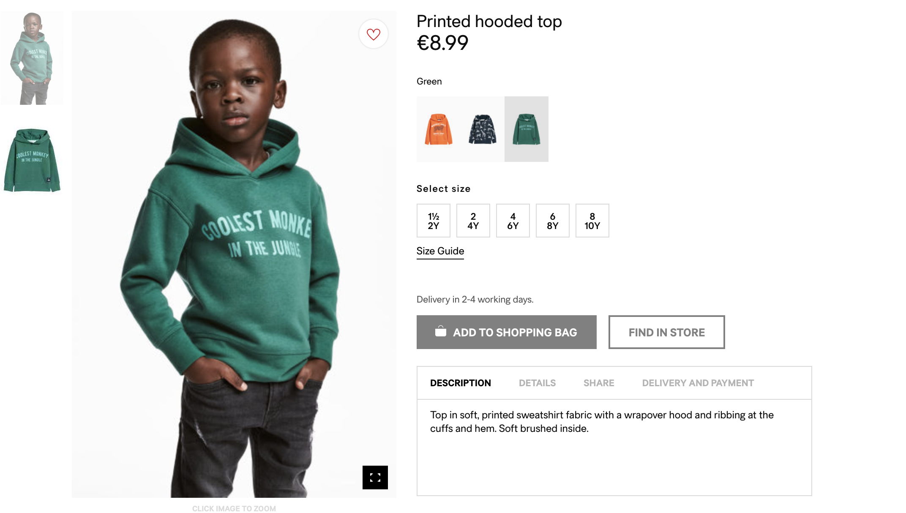Open Delivery and Payment tab

tap(698, 383)
